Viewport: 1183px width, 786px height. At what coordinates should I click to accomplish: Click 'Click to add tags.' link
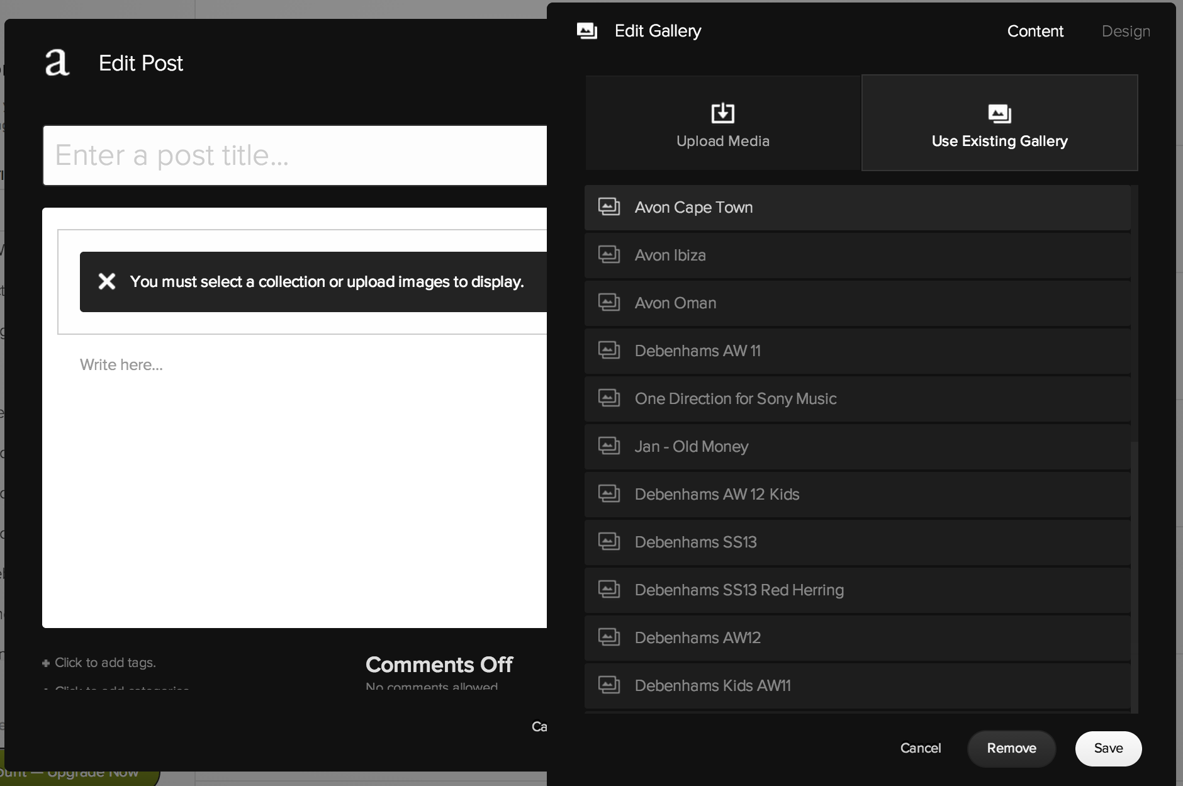pyautogui.click(x=105, y=663)
